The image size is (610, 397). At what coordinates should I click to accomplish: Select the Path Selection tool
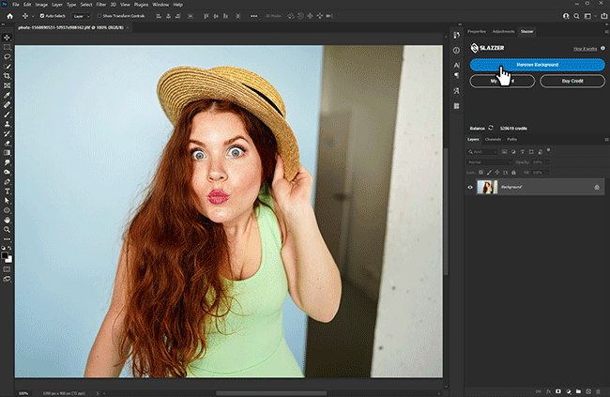[x=7, y=201]
